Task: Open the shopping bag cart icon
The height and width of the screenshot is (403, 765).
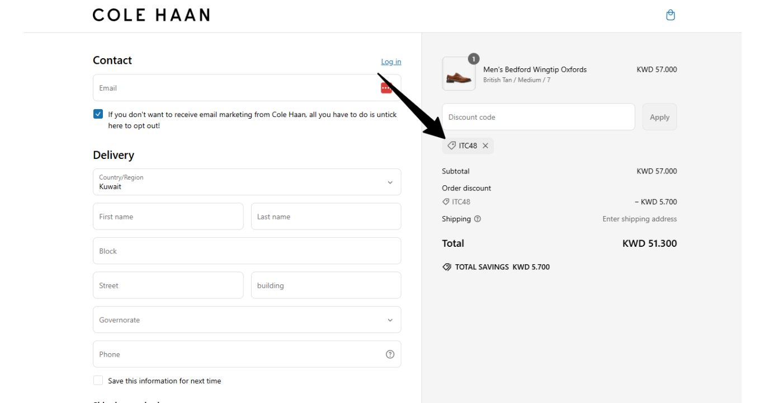Action: [670, 15]
